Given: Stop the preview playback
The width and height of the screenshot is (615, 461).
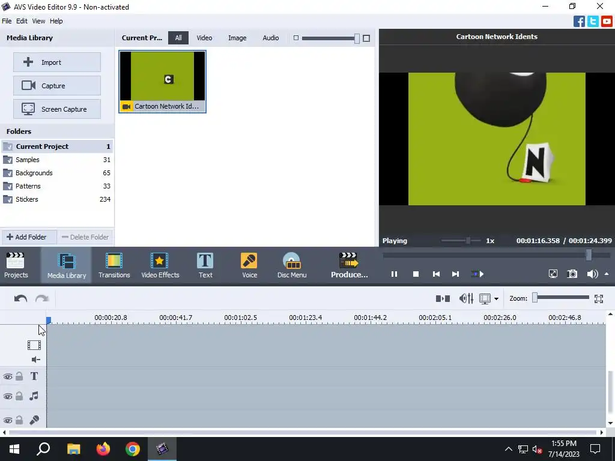Looking at the screenshot, I should (x=416, y=274).
